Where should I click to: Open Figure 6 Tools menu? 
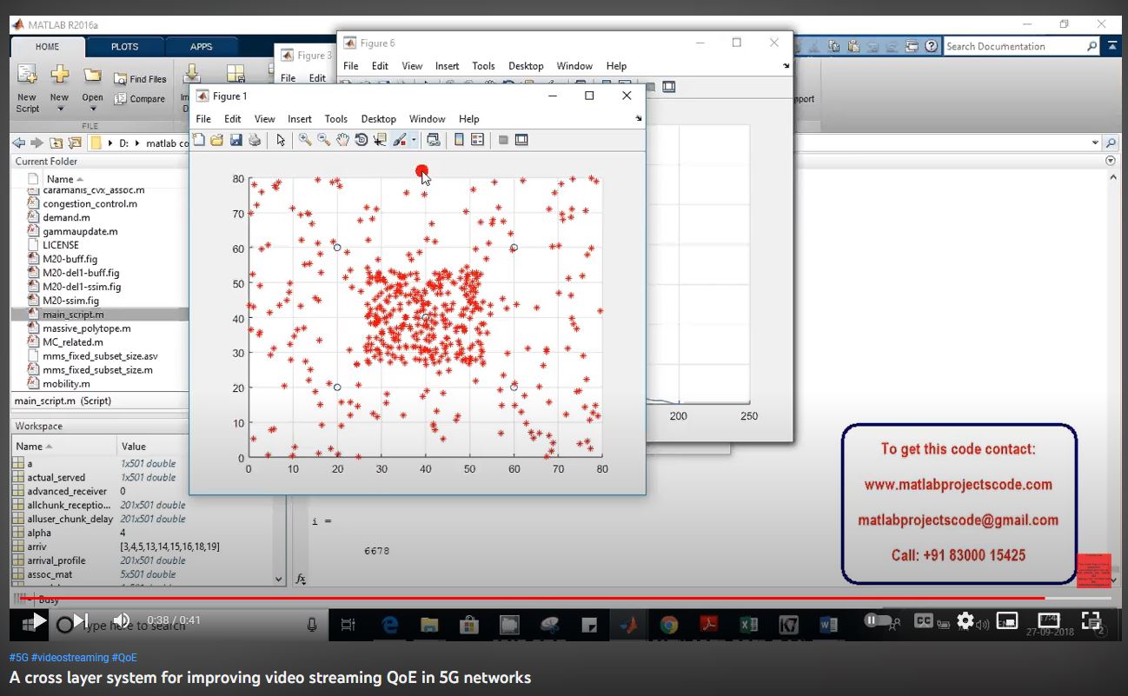(x=483, y=66)
